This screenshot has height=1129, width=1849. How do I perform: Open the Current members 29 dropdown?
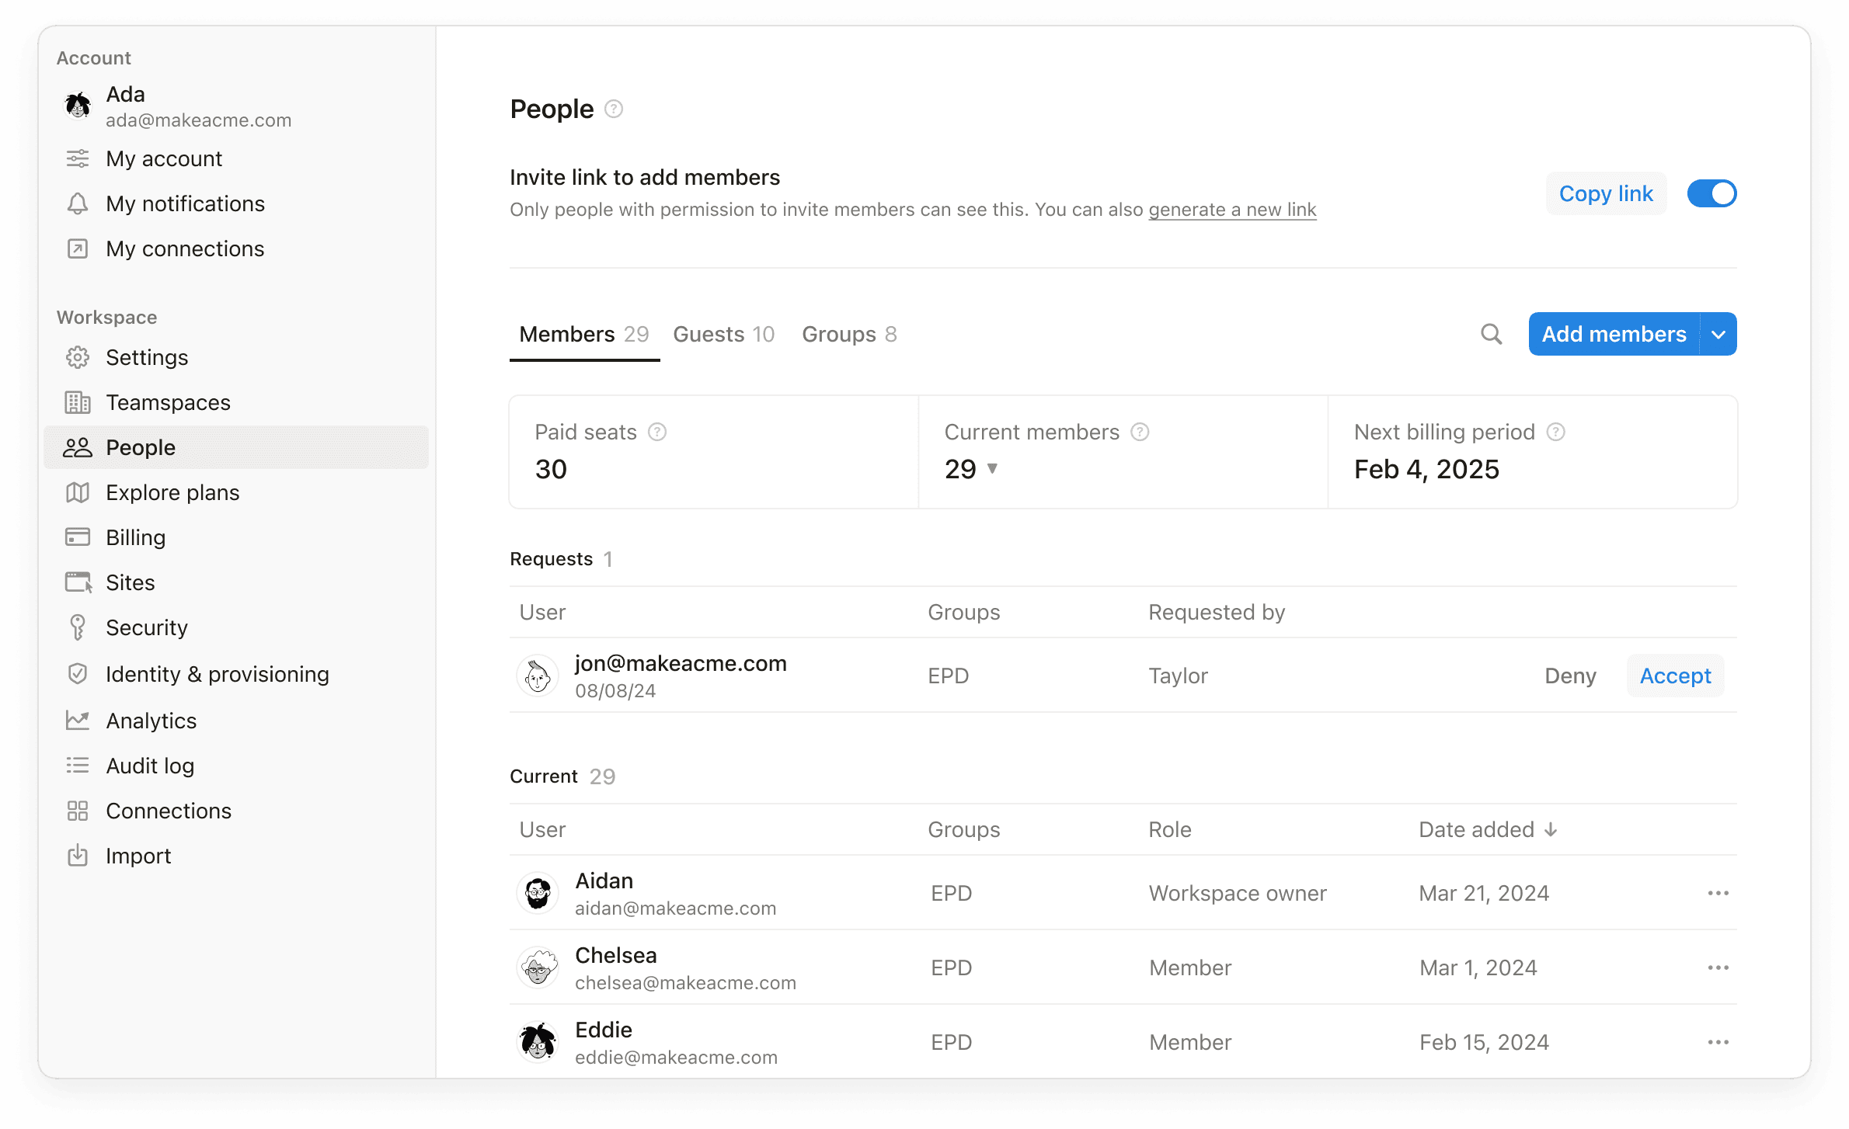(993, 469)
